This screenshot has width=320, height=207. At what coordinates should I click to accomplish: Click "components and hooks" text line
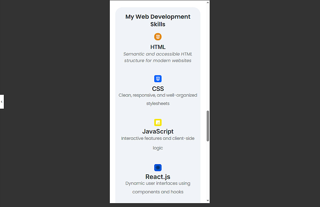click(158, 192)
